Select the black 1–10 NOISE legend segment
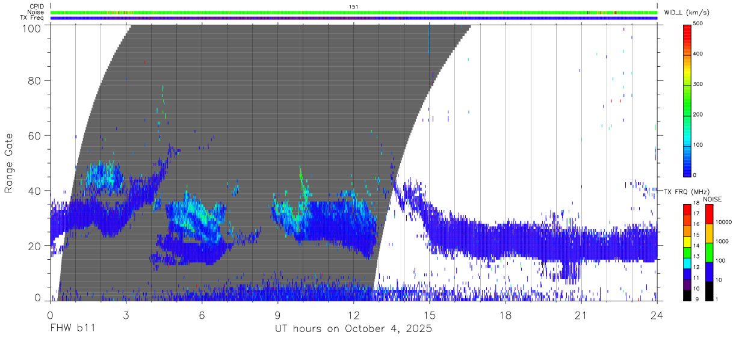This screenshot has width=739, height=341. click(710, 291)
